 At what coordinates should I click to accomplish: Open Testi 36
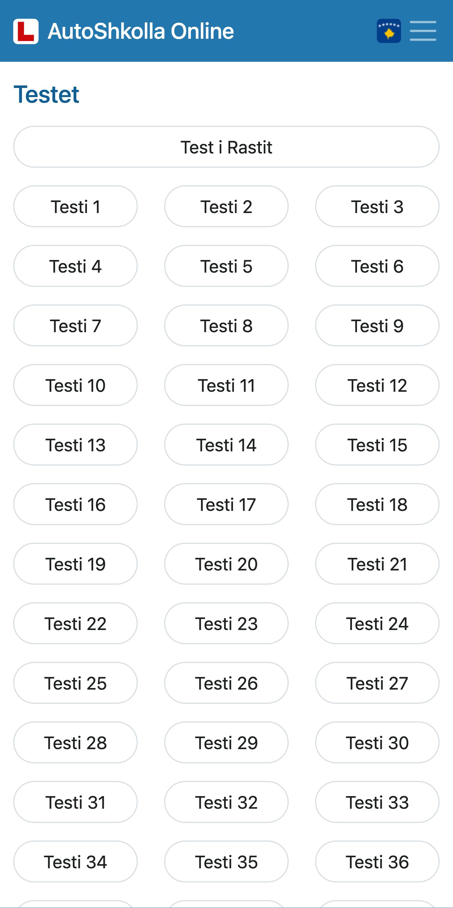pos(377,862)
